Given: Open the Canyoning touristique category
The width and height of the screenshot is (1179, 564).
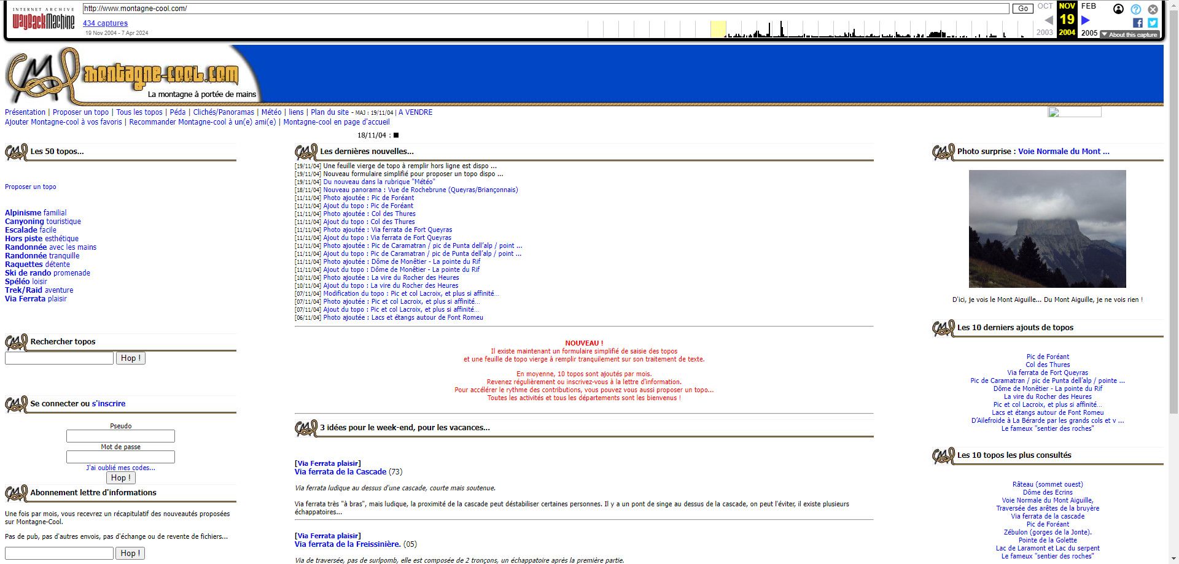Looking at the screenshot, I should (43, 222).
